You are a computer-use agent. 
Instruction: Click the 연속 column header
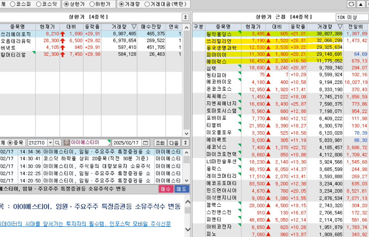coord(174,27)
